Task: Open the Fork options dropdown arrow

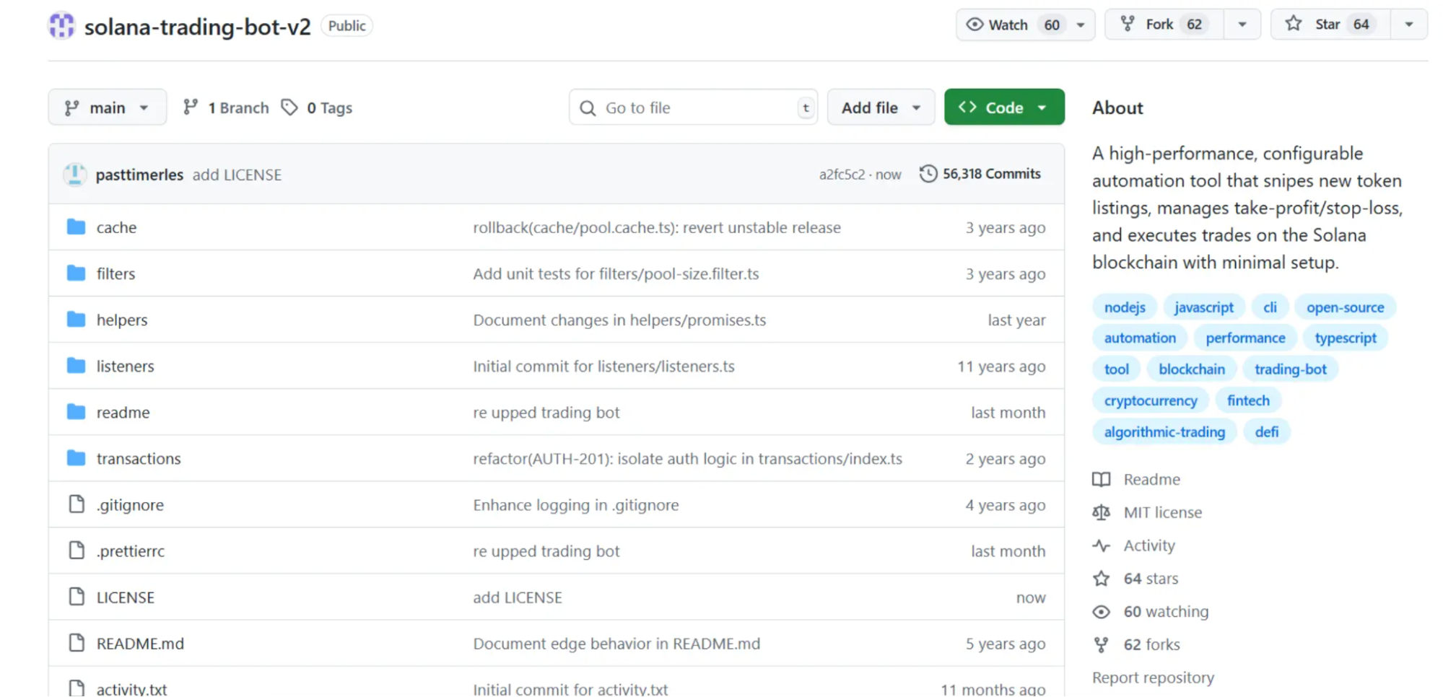Action: pos(1242,25)
